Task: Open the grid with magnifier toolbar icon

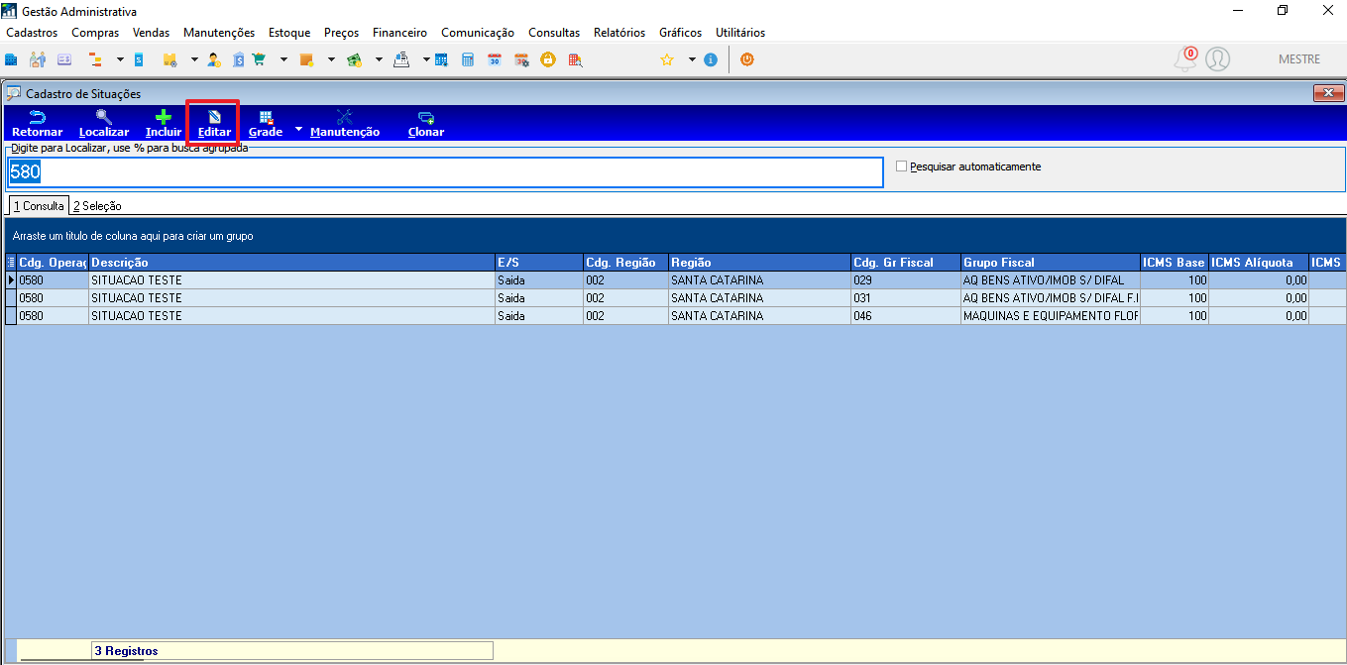Action: (x=574, y=59)
